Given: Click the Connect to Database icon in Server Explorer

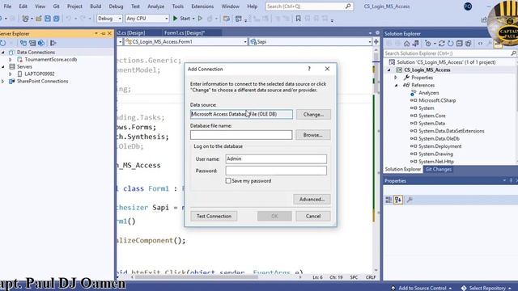Looking at the screenshot, I should click(x=23, y=43).
